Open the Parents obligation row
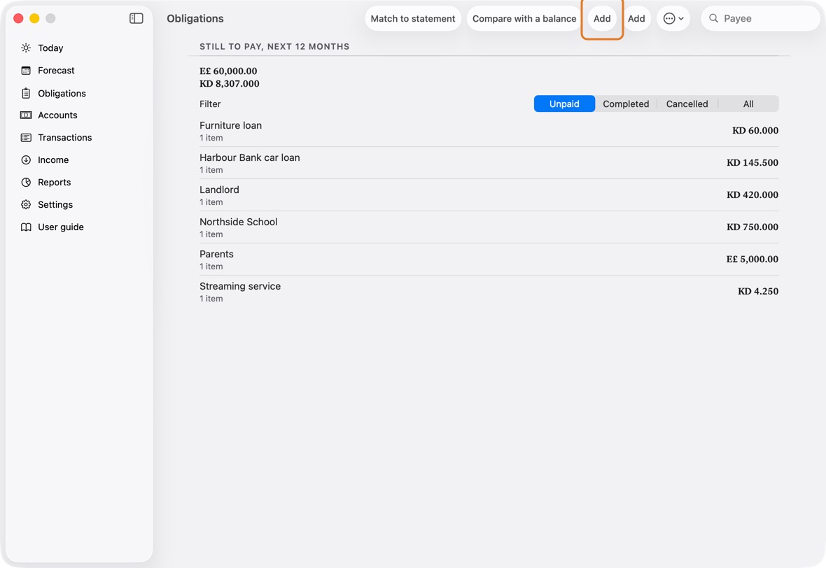Image resolution: width=826 pixels, height=568 pixels. click(489, 260)
